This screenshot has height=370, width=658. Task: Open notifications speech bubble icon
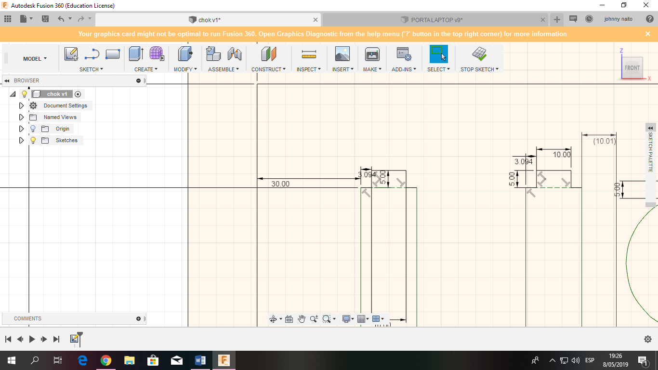[573, 19]
